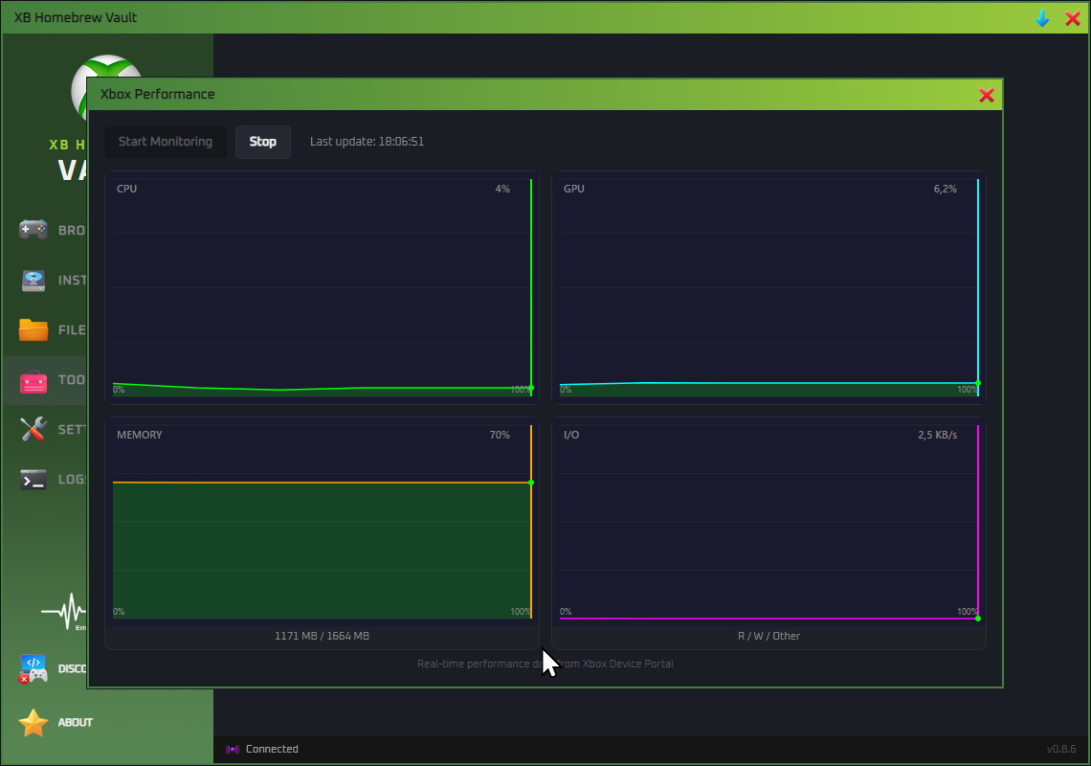Open the gamepad Browse icon in sidebar
Viewport: 1091px width, 766px height.
[33, 229]
